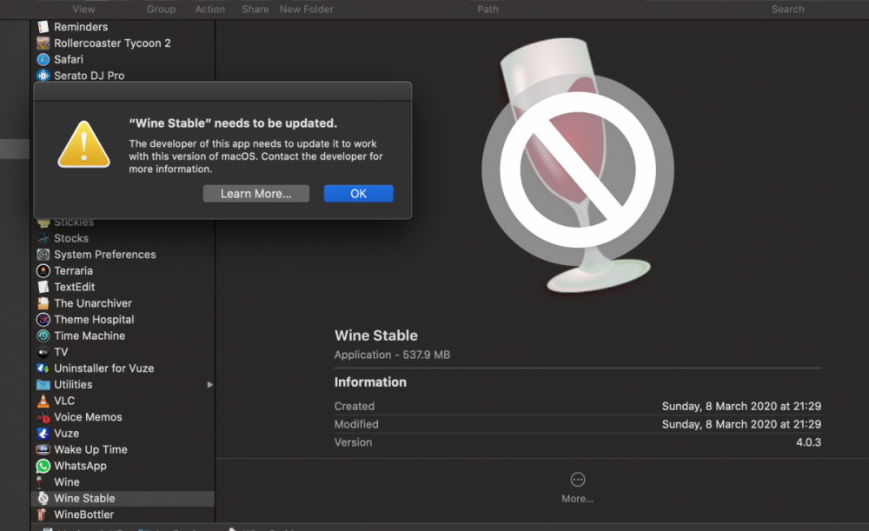Select the Serato DJ Pro icon

tap(44, 76)
